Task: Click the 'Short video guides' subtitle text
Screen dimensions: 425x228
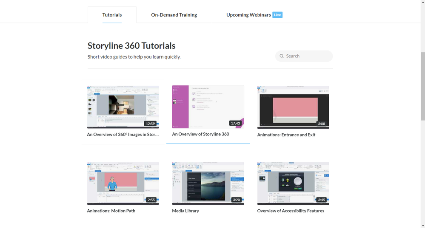Action: pyautogui.click(x=134, y=57)
